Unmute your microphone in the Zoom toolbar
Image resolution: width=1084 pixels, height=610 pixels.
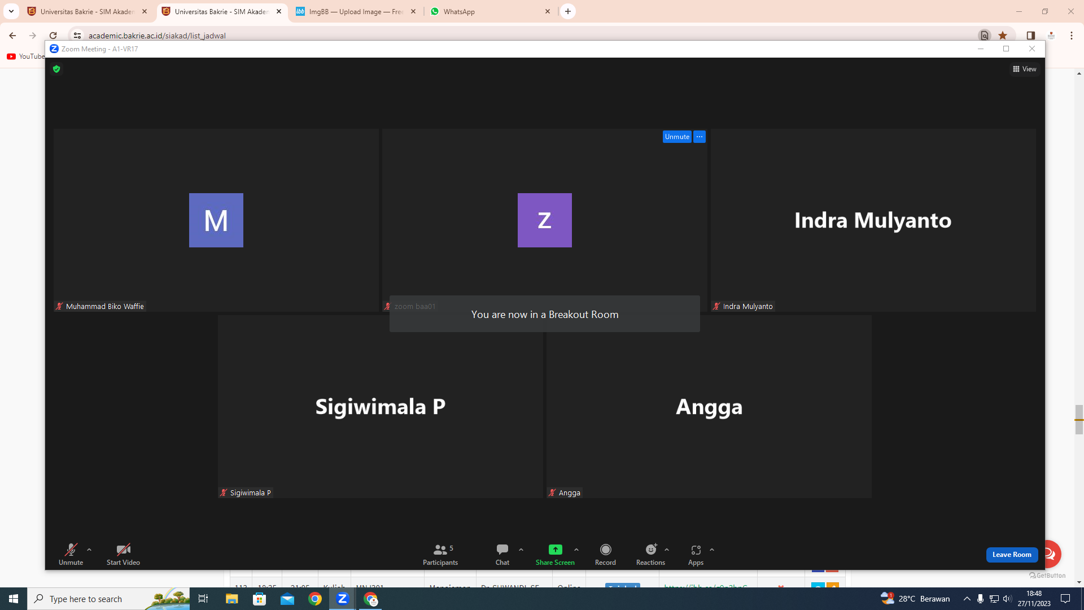[71, 554]
